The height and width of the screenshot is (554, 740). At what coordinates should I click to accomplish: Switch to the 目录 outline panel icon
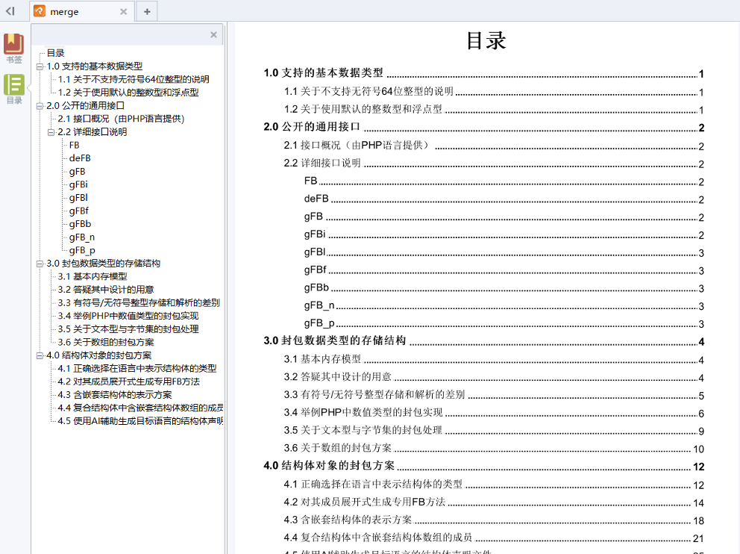[13, 89]
